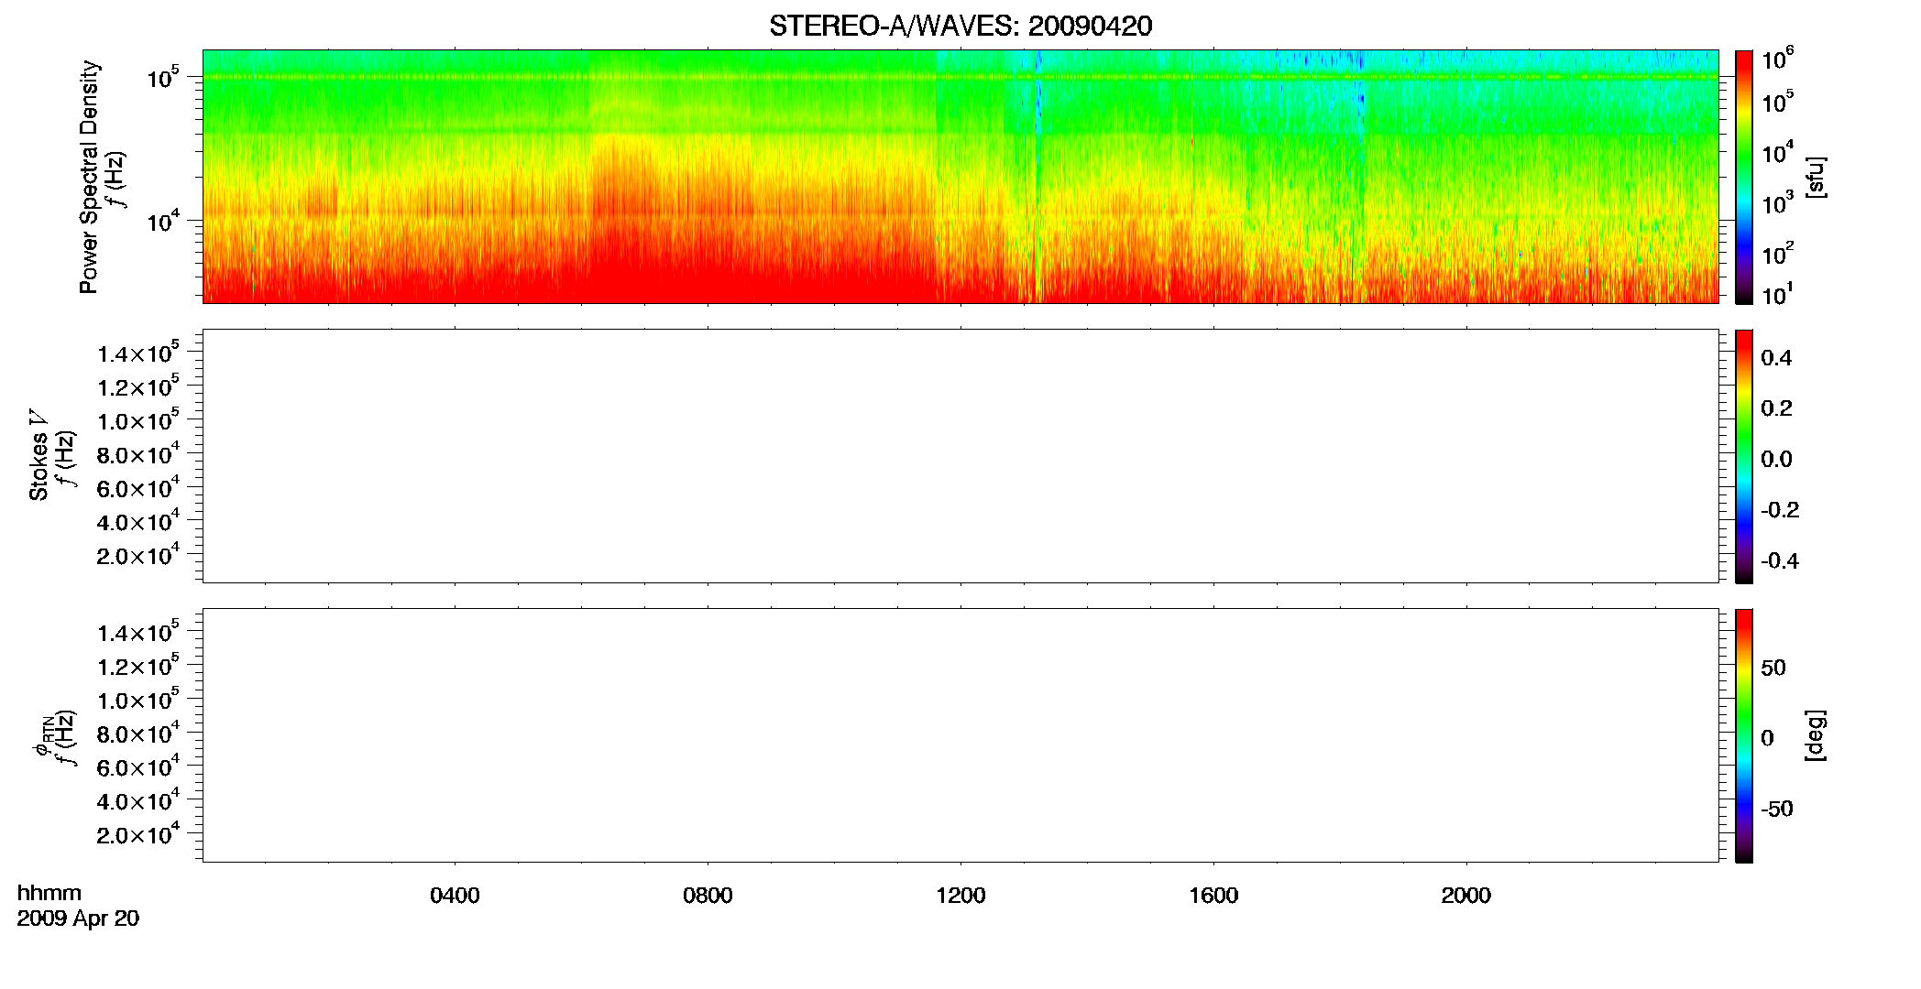Click the STEREO-A/WAVES: 20090420 plot title
The width and height of the screenshot is (1921, 989).
point(960,26)
